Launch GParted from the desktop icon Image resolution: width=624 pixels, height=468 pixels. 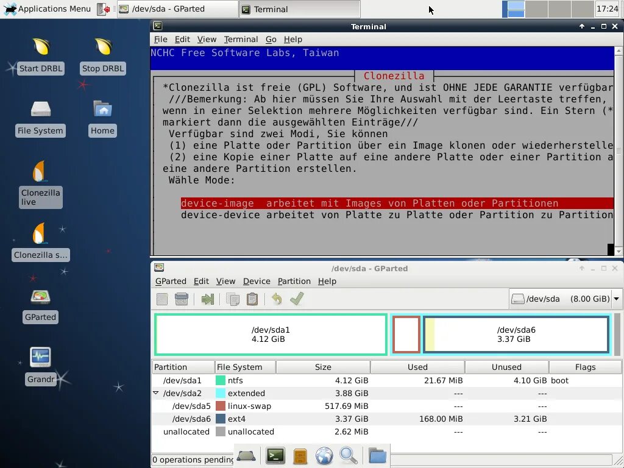click(41, 306)
